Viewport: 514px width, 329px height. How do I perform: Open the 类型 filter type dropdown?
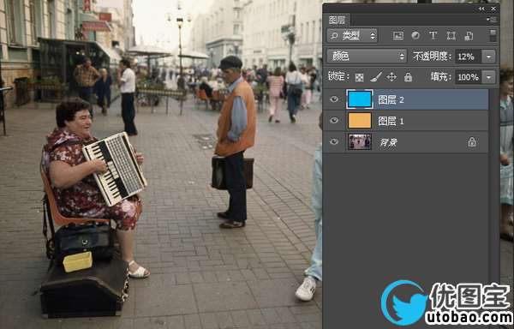click(352, 36)
